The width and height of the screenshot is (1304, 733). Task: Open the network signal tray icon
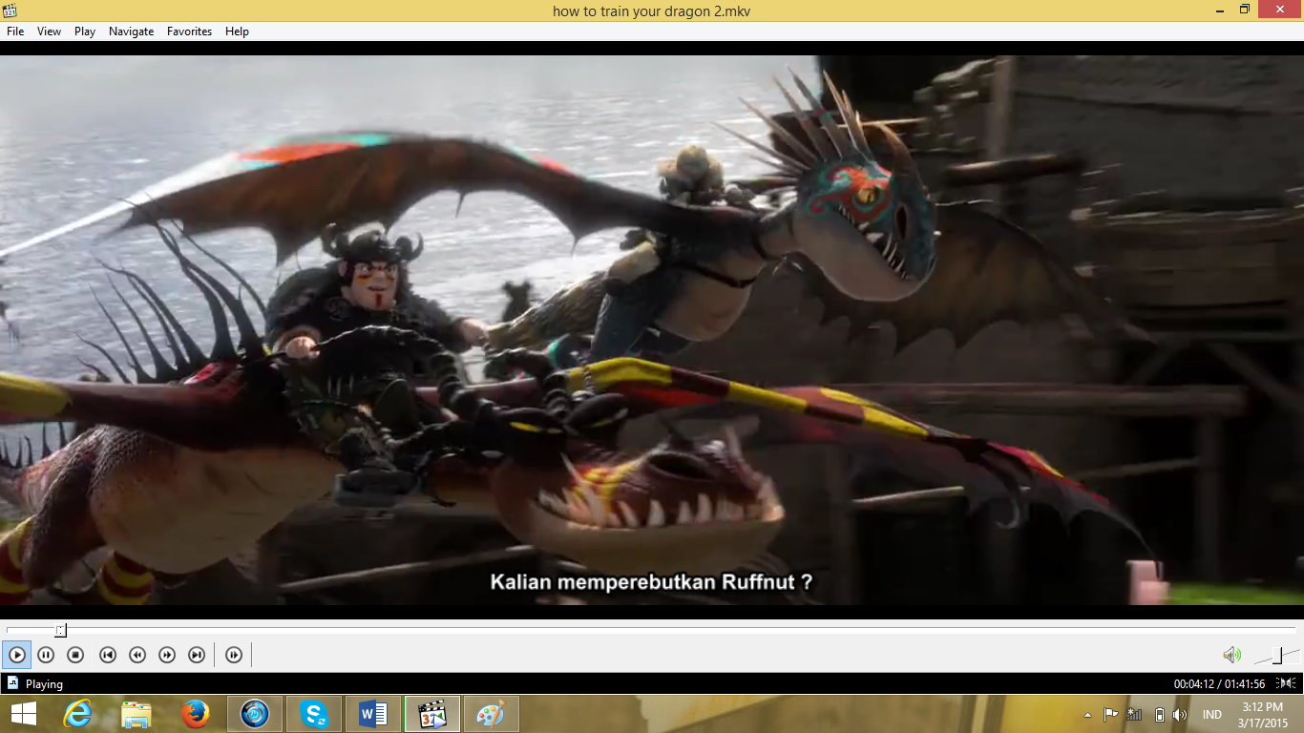pos(1135,714)
